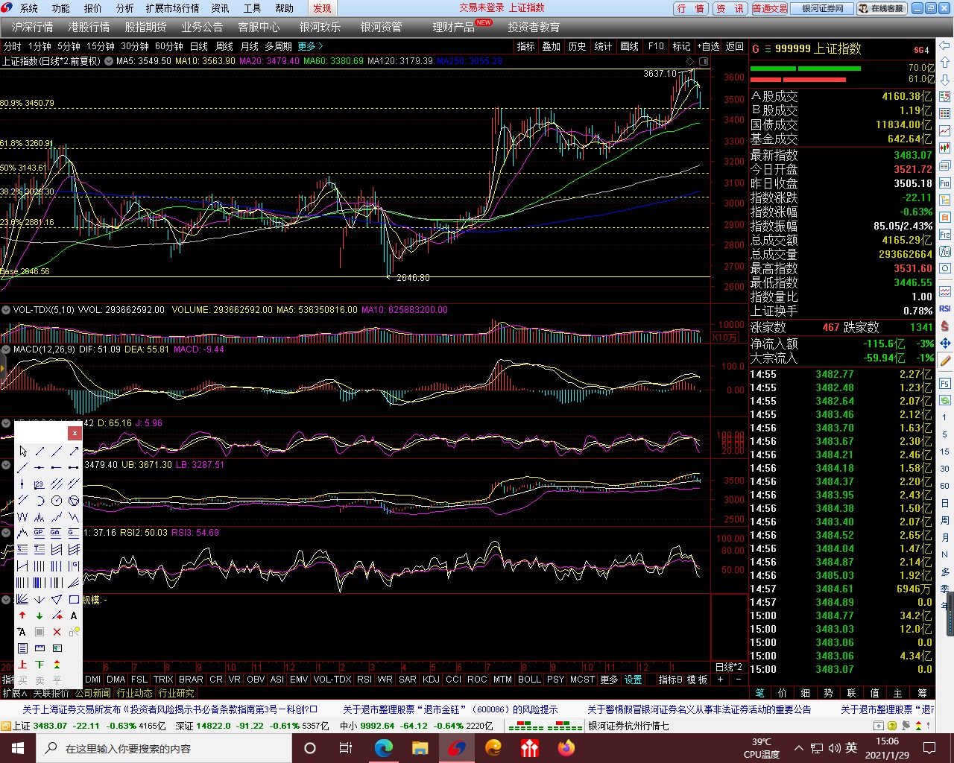Choose the circle drawing tool
The height and width of the screenshot is (763, 954).
click(x=57, y=501)
